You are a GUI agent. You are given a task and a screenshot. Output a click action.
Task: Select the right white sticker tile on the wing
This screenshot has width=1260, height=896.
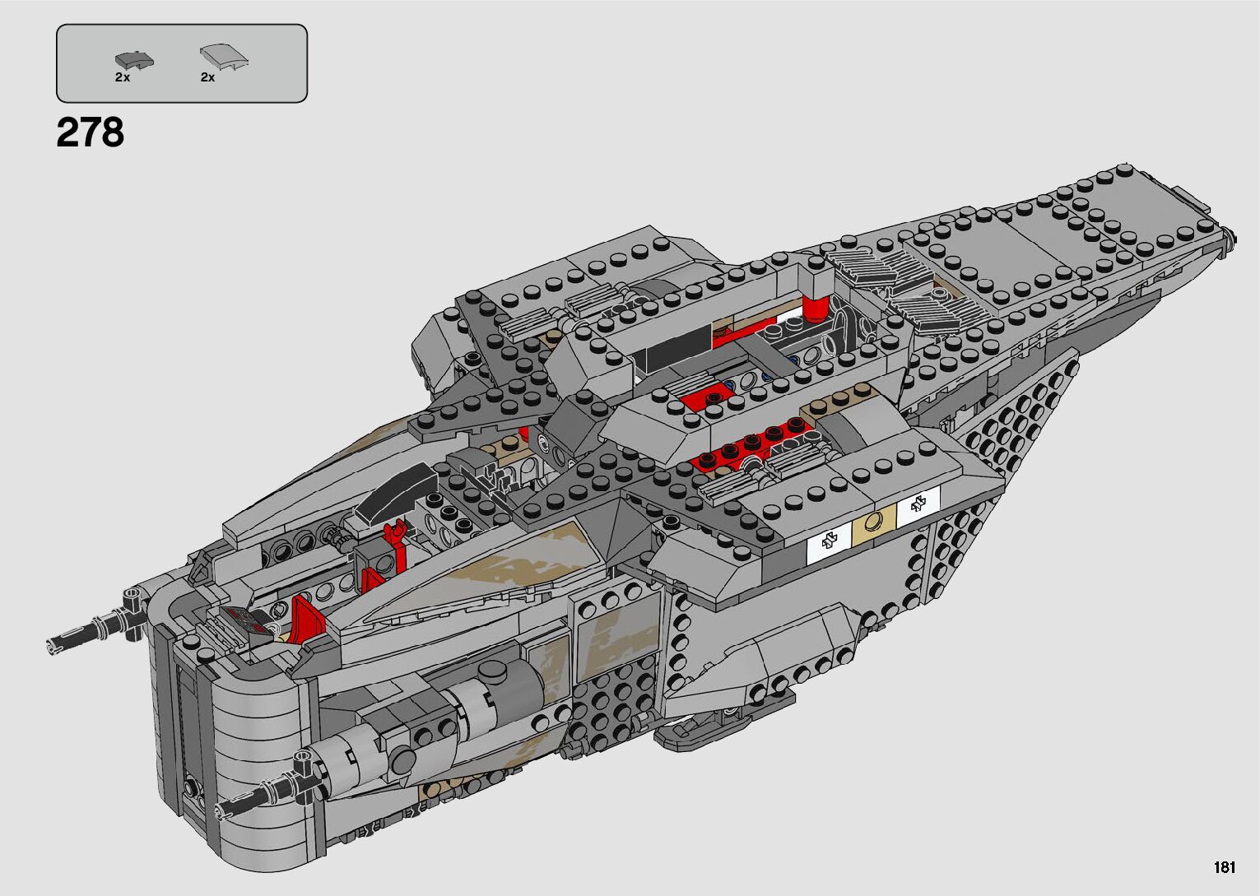coord(918,506)
